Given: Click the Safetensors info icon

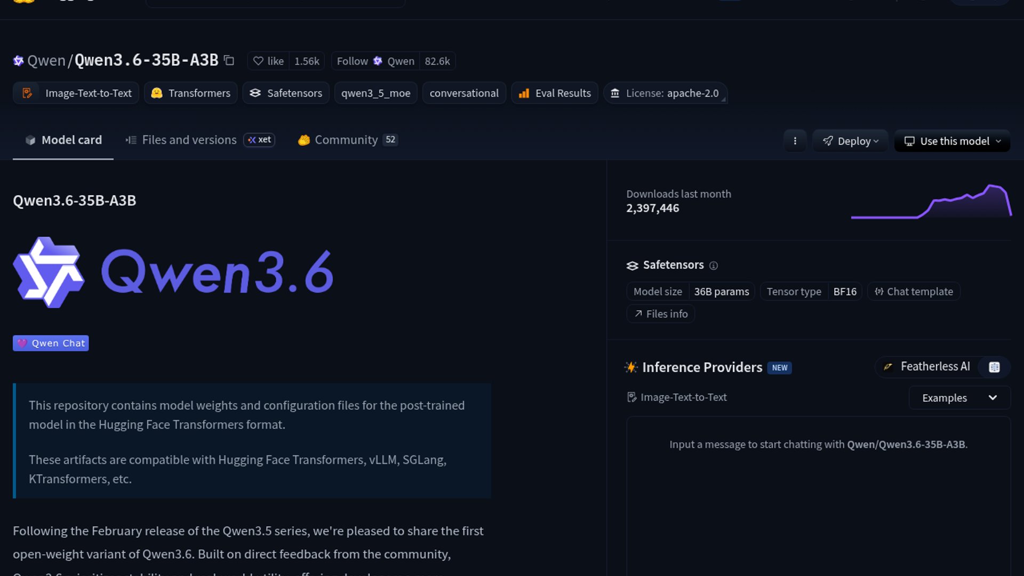Looking at the screenshot, I should coord(714,265).
